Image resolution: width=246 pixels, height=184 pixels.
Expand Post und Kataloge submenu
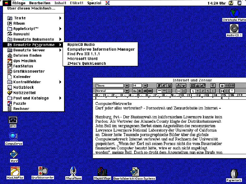[x=33, y=98]
